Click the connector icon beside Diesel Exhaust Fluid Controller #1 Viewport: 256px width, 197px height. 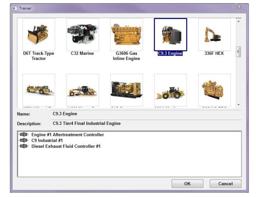click(x=24, y=146)
